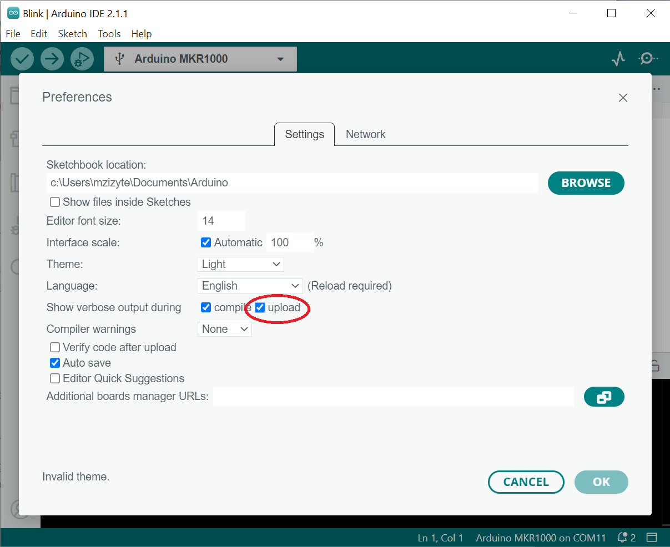This screenshot has width=670, height=547.
Task: Switch to the Network tab
Action: click(365, 134)
